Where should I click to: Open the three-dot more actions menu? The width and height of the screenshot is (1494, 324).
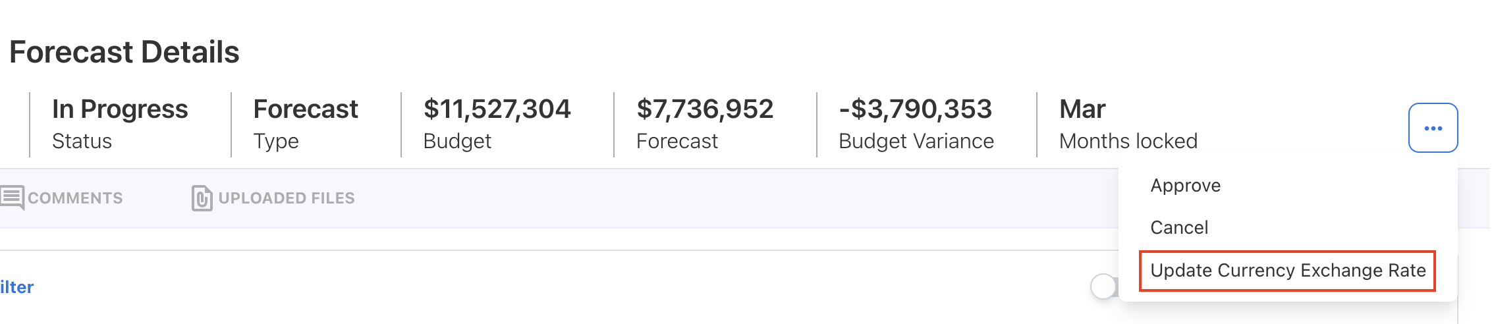click(x=1432, y=128)
